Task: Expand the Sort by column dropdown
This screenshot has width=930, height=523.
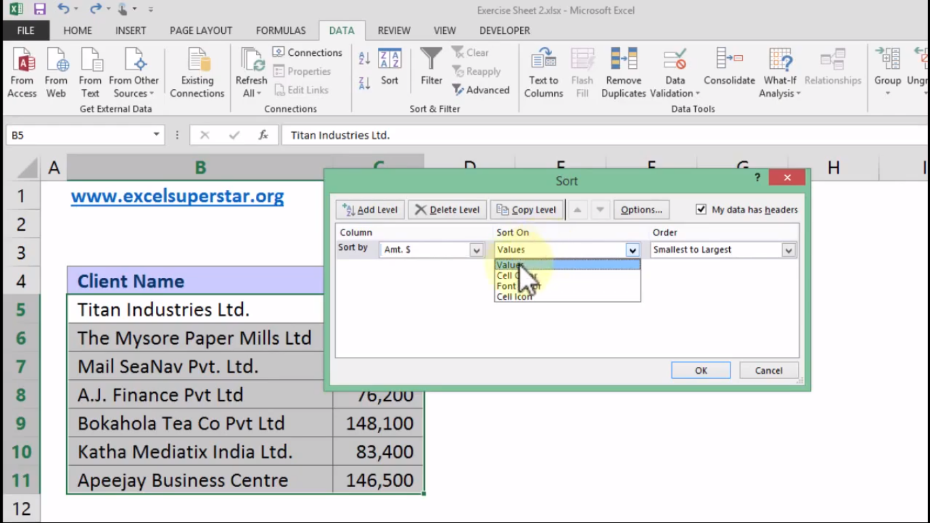Action: pyautogui.click(x=477, y=250)
